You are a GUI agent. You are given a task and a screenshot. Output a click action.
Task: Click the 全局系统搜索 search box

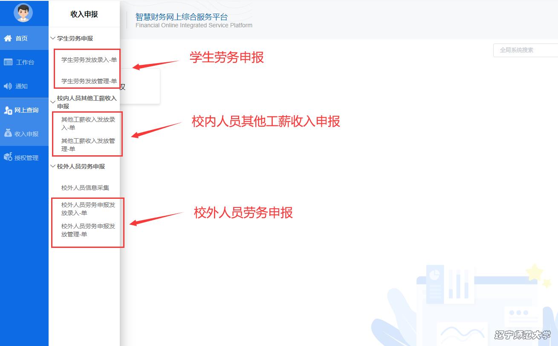pos(526,50)
